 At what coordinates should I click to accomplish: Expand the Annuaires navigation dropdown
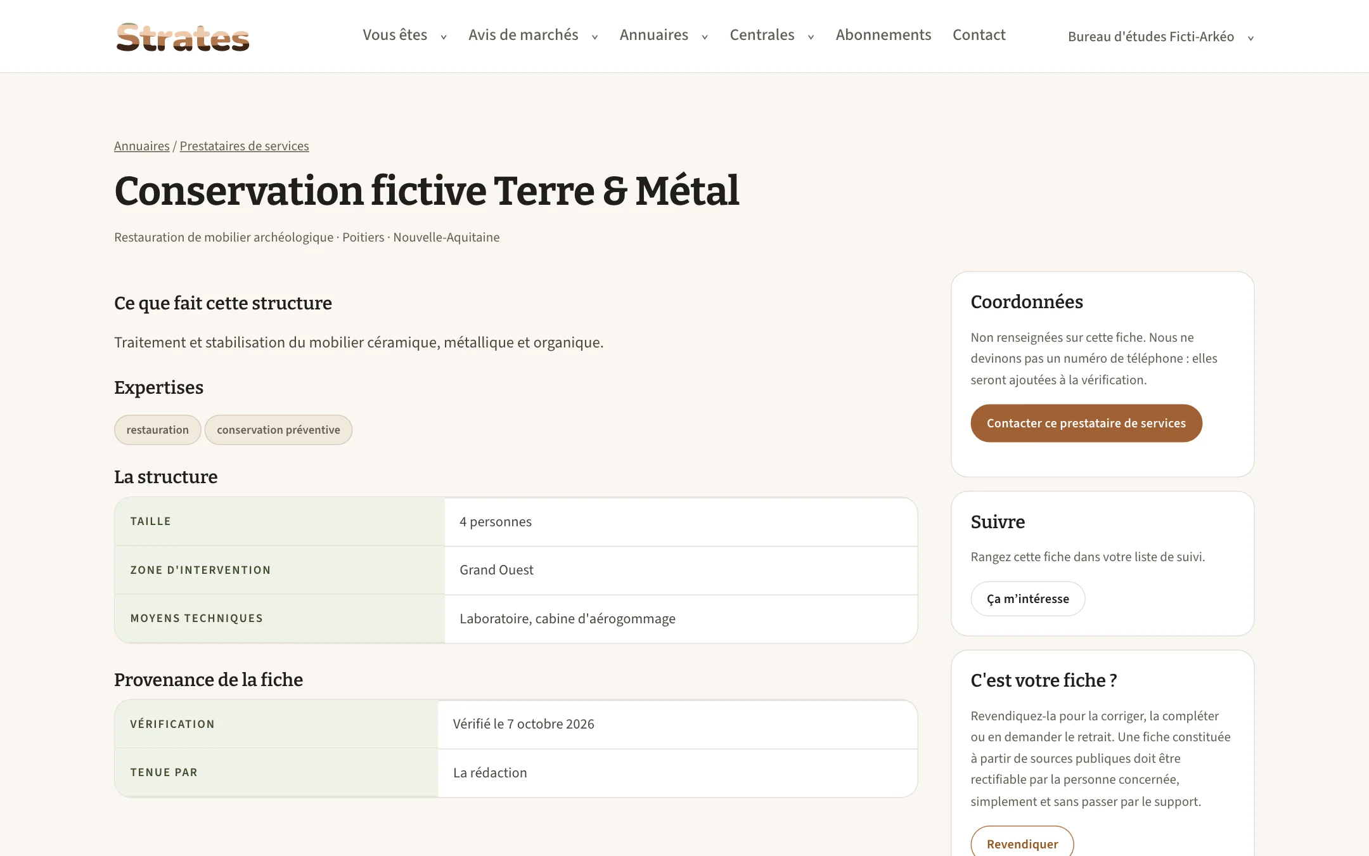point(664,35)
